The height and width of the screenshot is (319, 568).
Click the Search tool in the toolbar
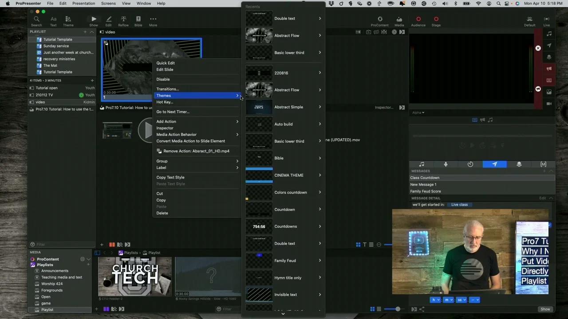click(36, 19)
